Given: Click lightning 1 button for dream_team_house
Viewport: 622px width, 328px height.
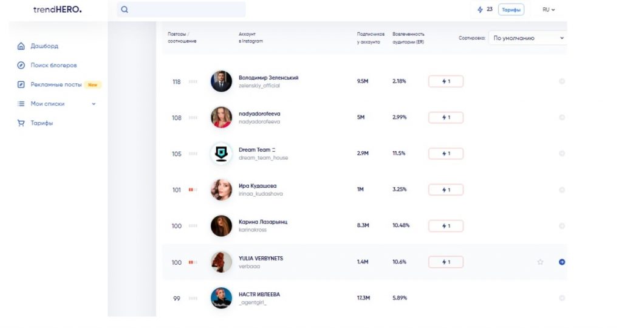Looking at the screenshot, I should 446,154.
